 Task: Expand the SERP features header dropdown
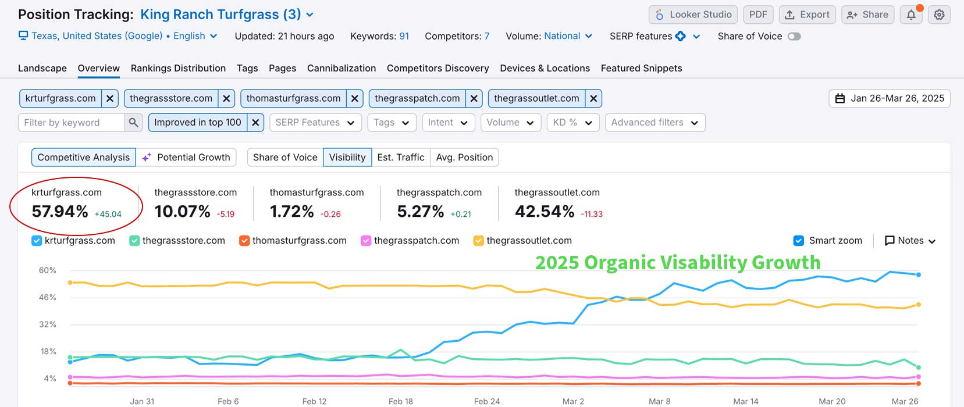(x=696, y=36)
